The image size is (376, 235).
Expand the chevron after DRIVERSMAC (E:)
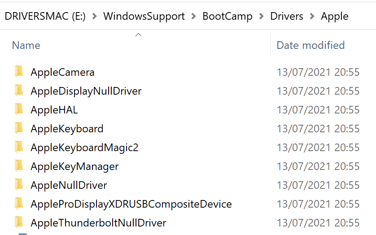click(94, 17)
